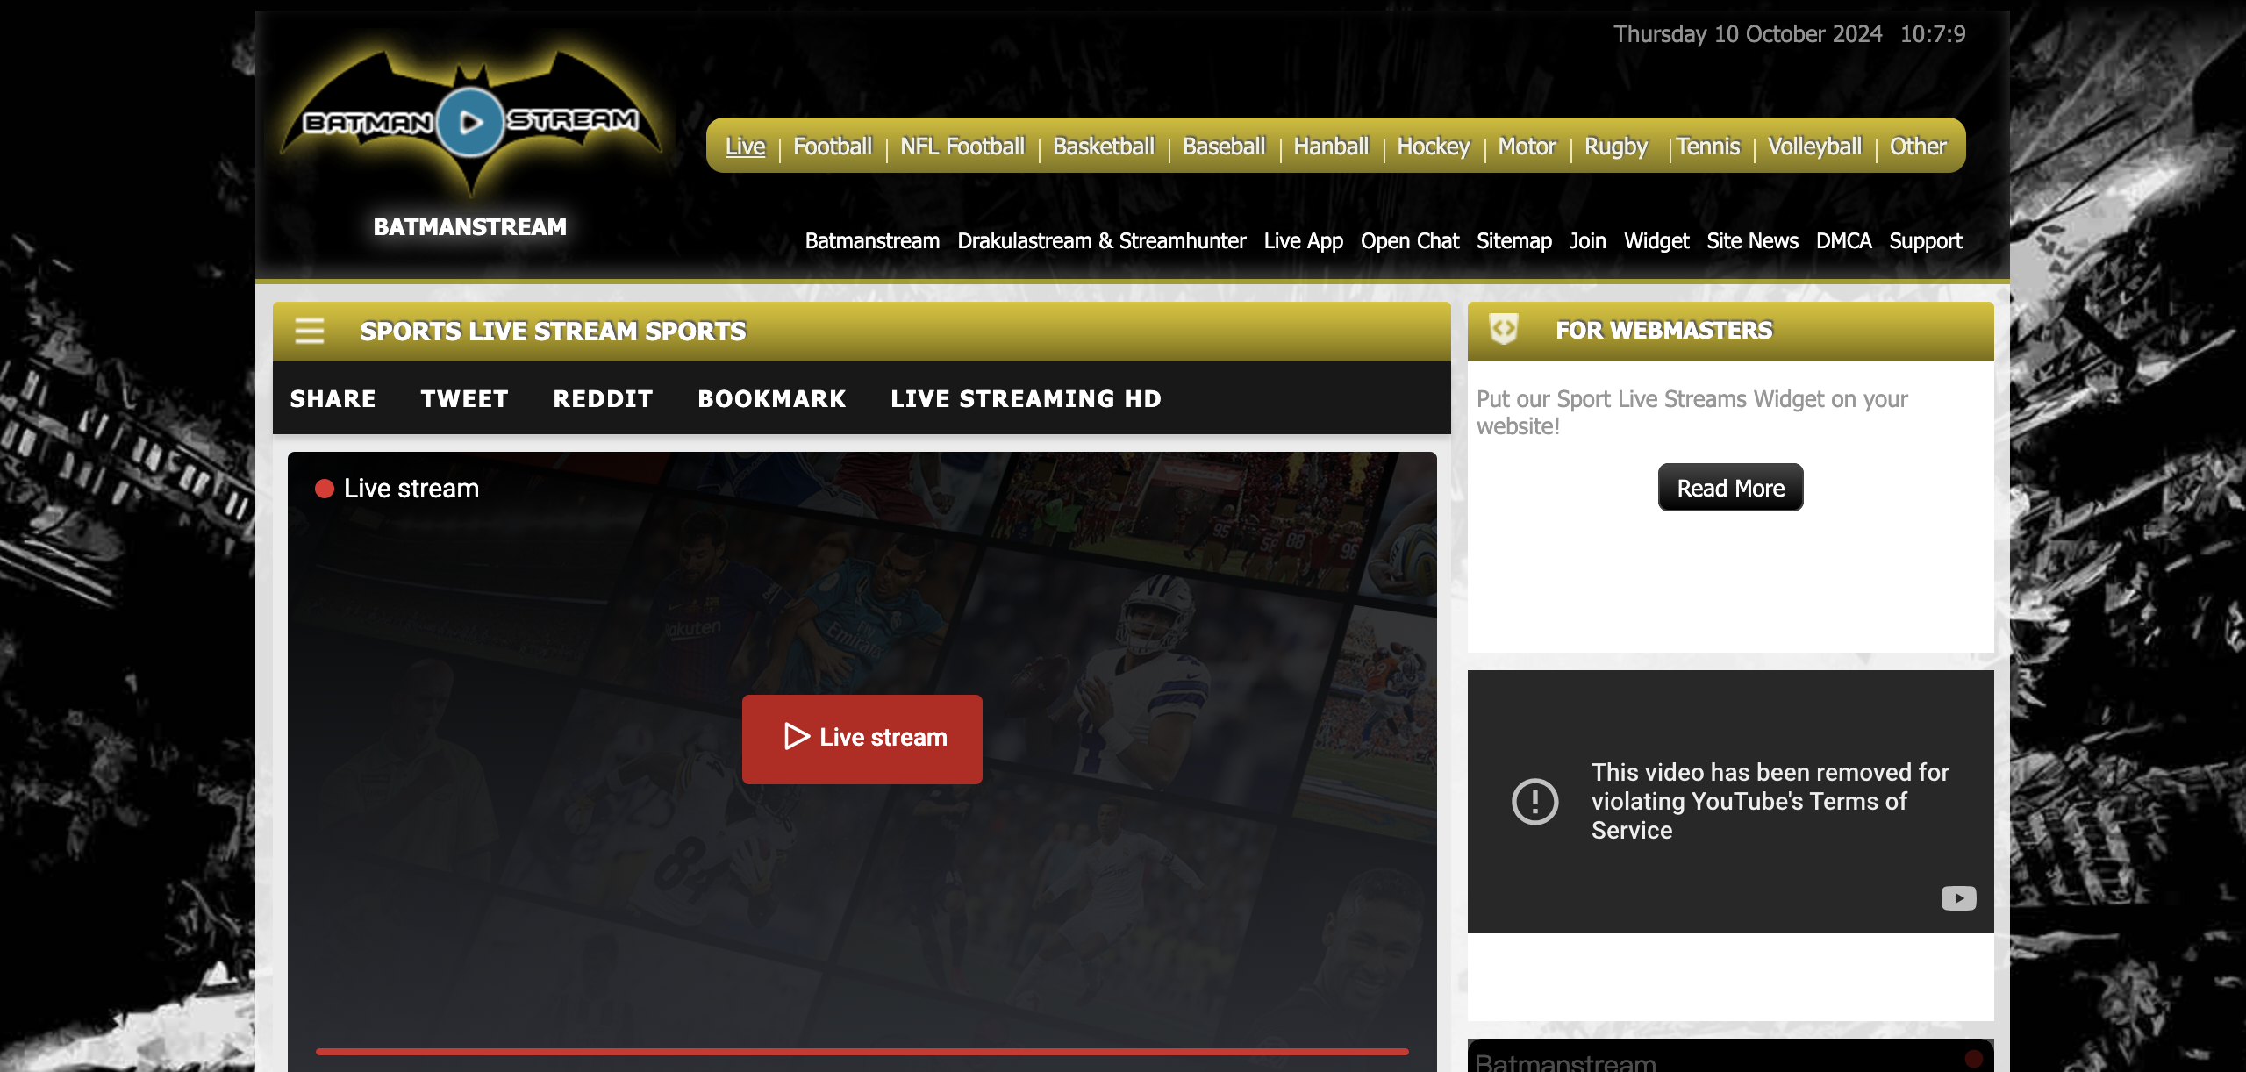Click the Batmanstream link in secondary menu
Image resolution: width=2246 pixels, height=1072 pixels.
pos(872,241)
